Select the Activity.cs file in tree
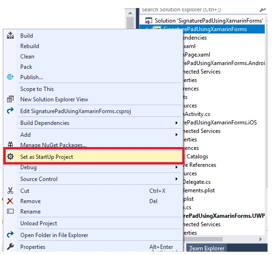The image size is (276, 255). [196, 114]
